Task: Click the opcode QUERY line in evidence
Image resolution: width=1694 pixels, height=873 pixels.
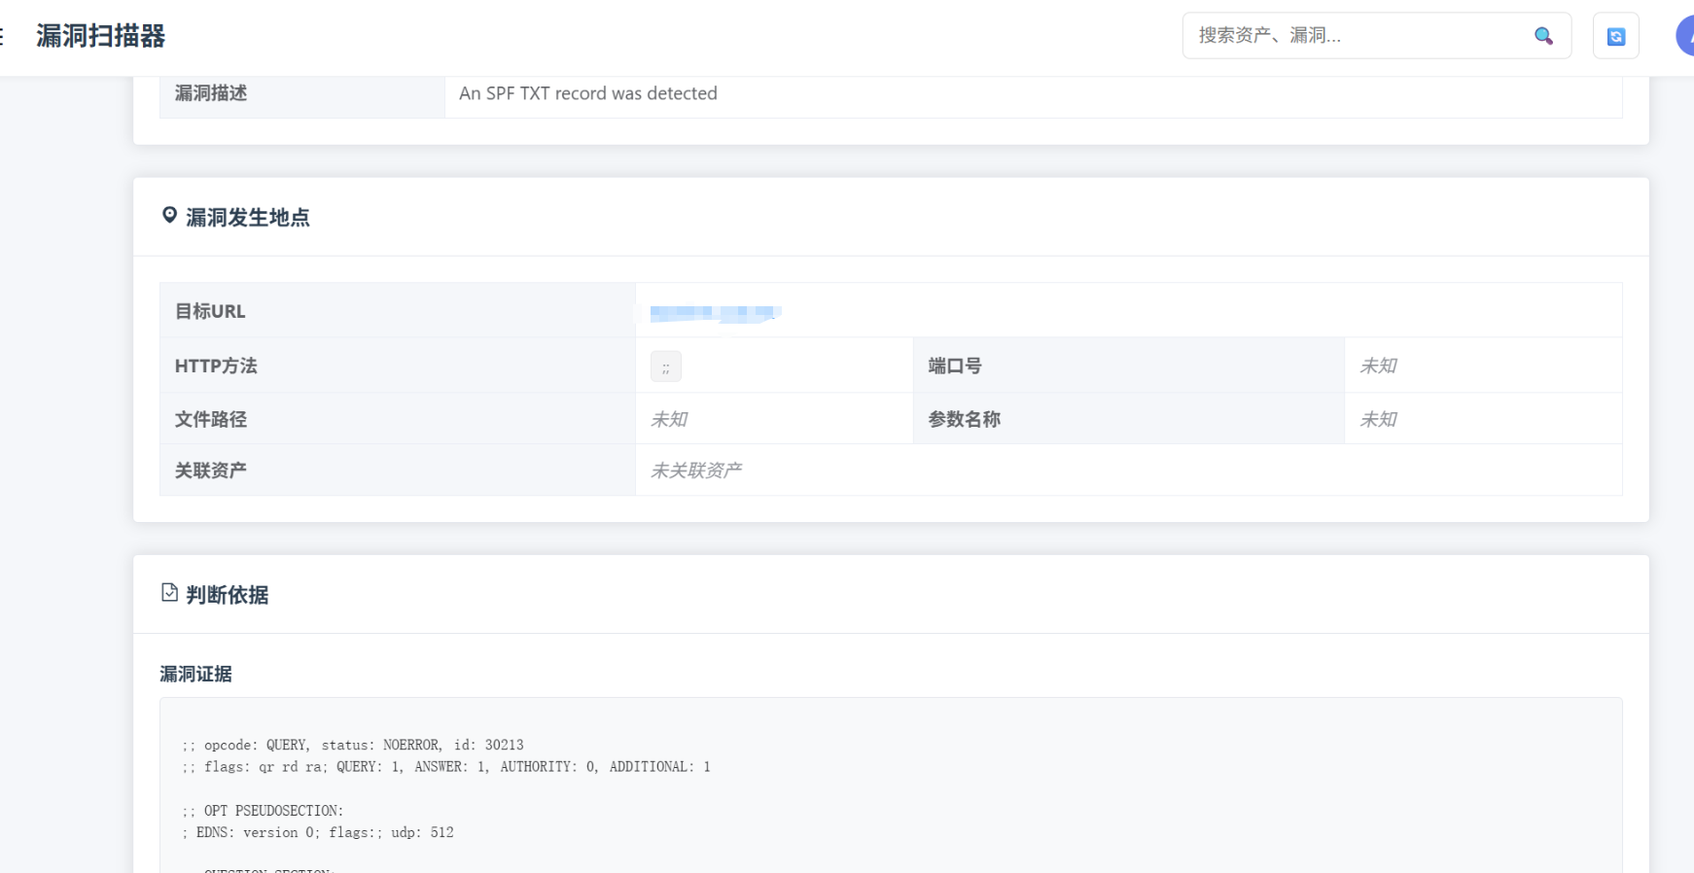Action: [353, 745]
